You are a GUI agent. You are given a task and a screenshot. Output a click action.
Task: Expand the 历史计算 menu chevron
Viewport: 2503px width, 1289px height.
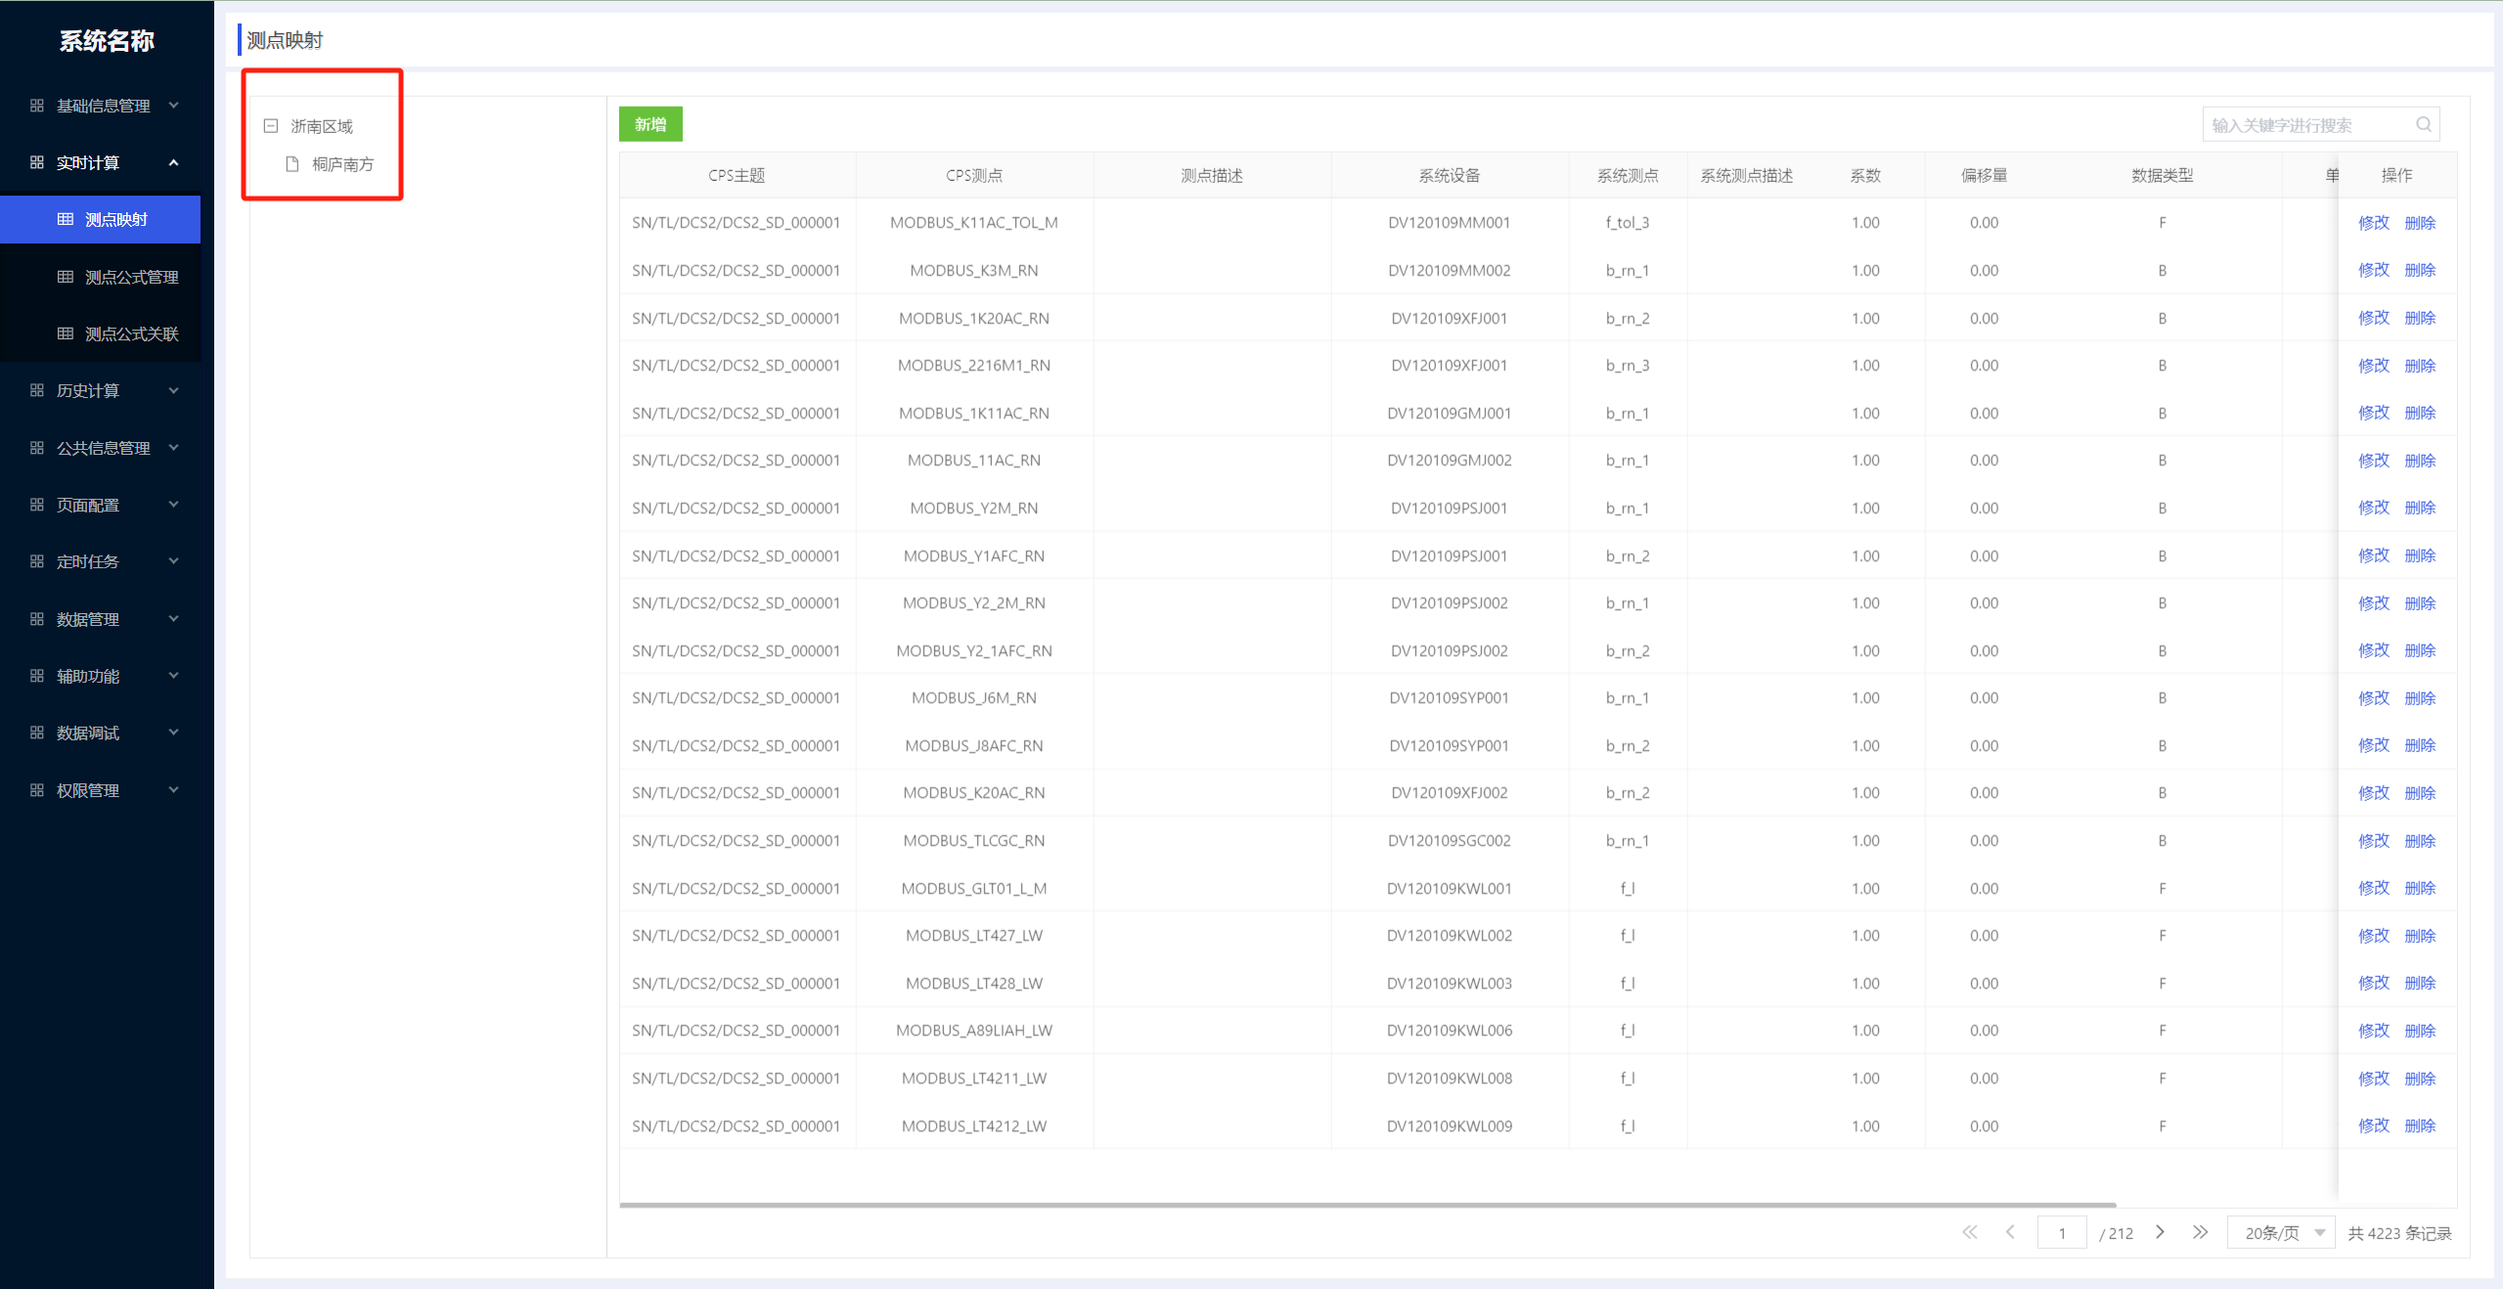(174, 390)
